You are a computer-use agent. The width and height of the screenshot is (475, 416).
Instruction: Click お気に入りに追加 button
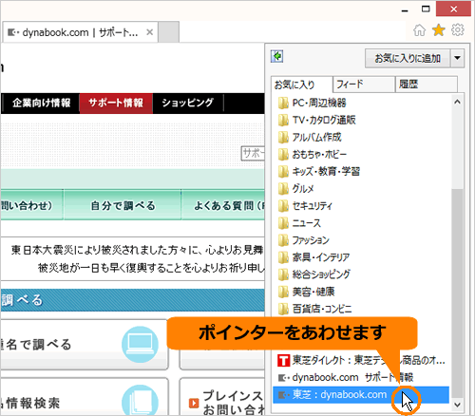pos(408,58)
